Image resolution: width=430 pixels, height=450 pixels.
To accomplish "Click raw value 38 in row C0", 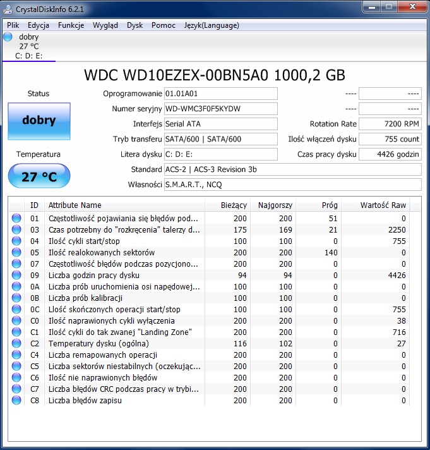I will (402, 320).
